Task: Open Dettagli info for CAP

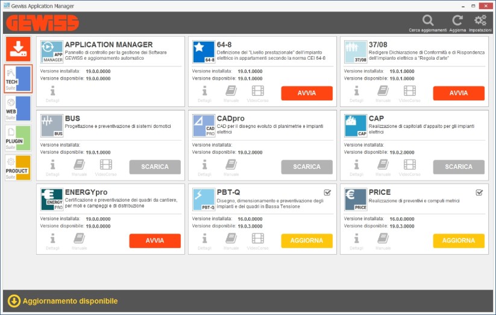Action: pos(356,168)
